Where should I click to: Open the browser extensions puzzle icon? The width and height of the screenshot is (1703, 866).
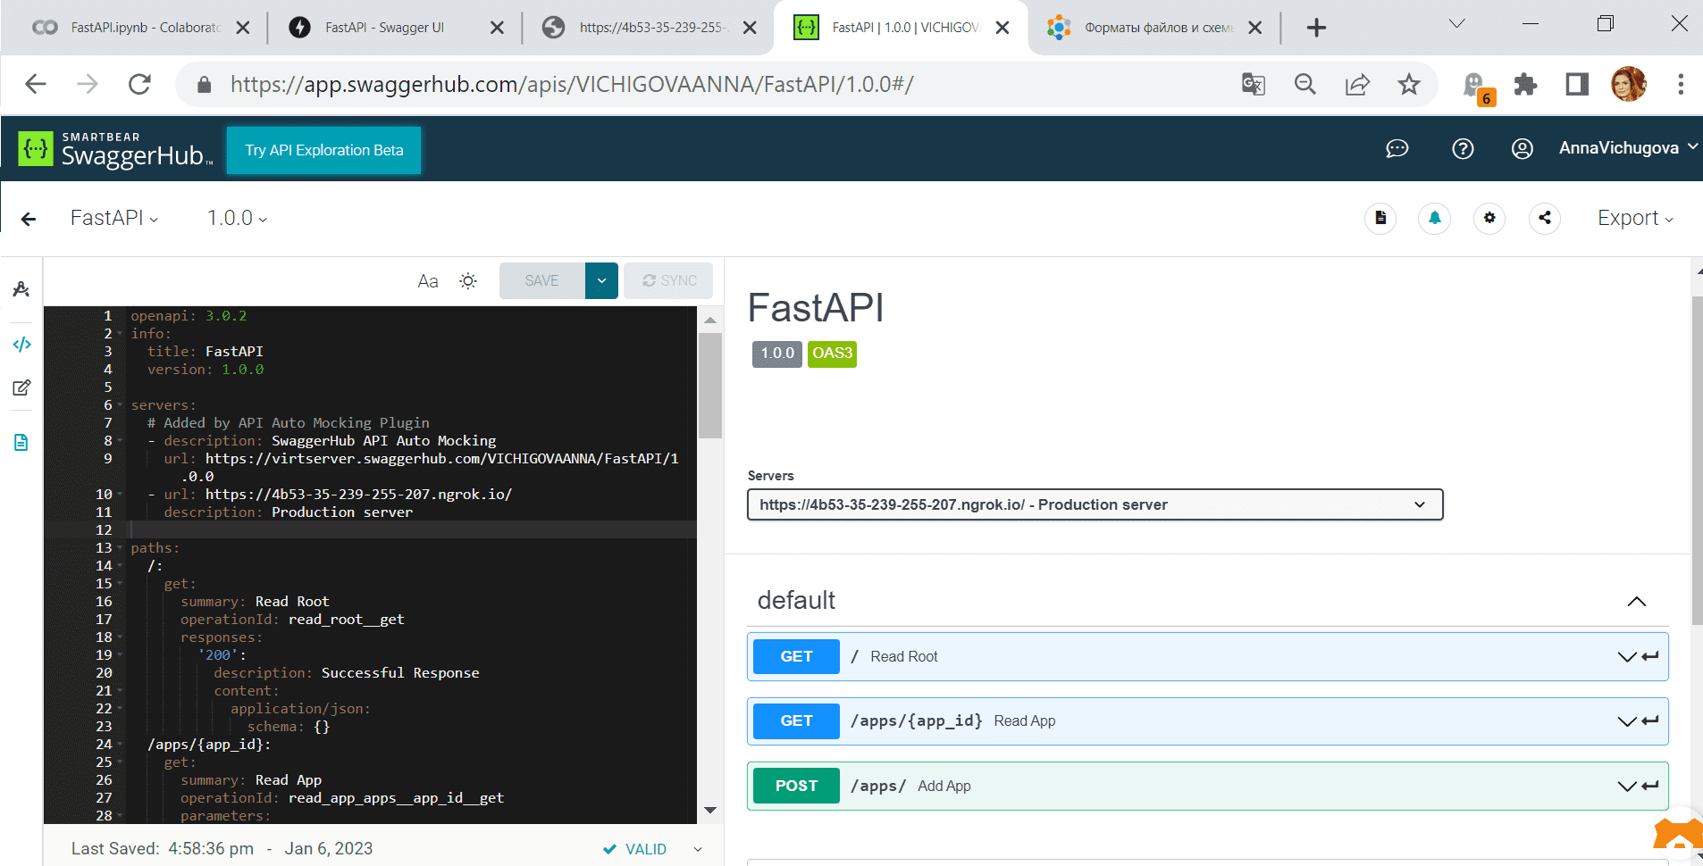tap(1526, 84)
